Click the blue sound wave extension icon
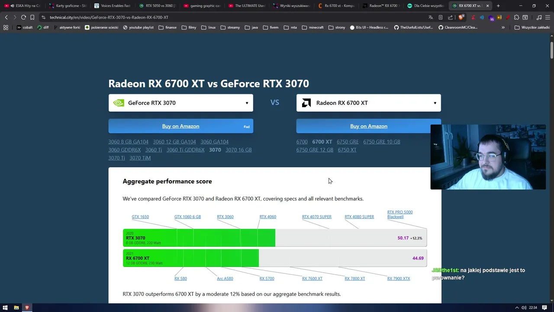Image resolution: width=554 pixels, height=312 pixels. [482, 17]
